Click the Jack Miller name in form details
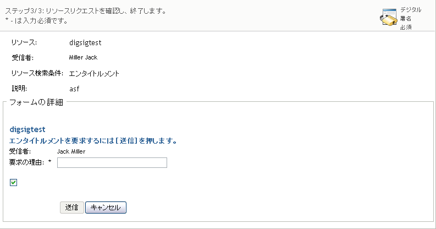 [71, 151]
